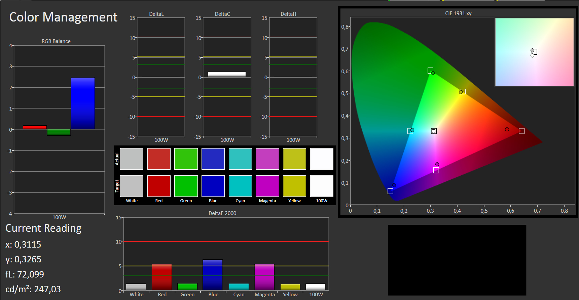Click the measured red circle on CIE diagram
This screenshot has width=579, height=300.
[x=507, y=129]
